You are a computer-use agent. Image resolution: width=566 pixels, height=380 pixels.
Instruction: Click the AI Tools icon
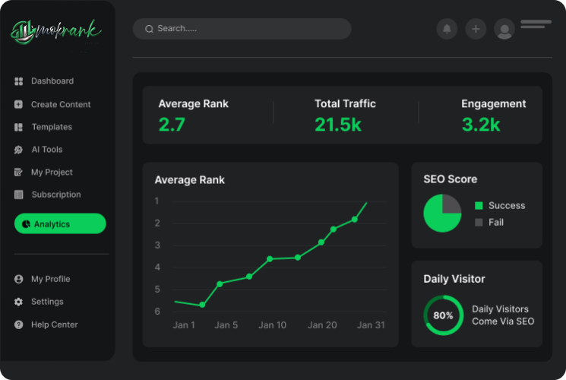point(18,150)
